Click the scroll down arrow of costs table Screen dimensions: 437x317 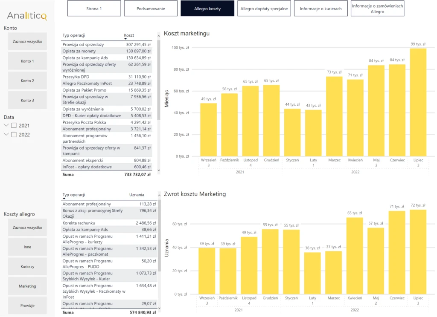click(x=159, y=170)
